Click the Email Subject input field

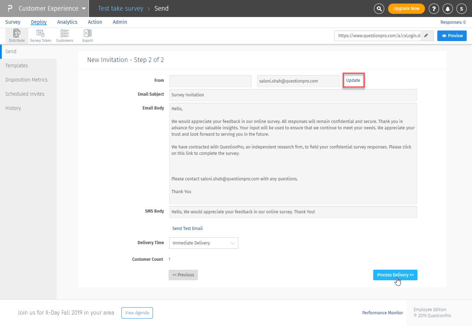pos(293,95)
